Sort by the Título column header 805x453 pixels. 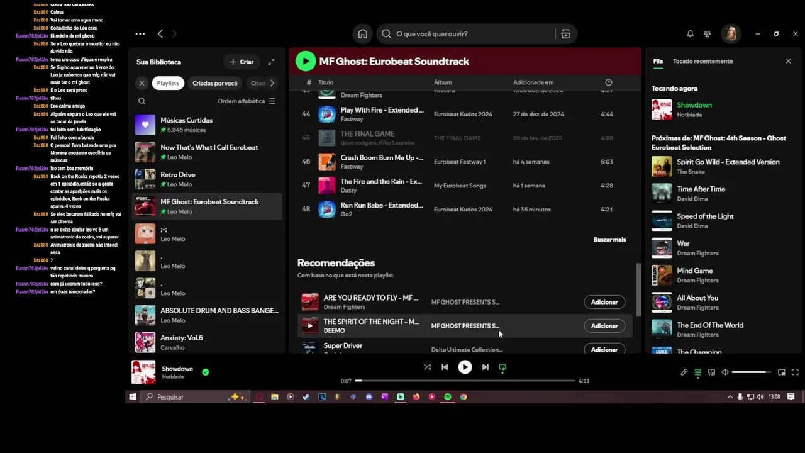coord(325,82)
